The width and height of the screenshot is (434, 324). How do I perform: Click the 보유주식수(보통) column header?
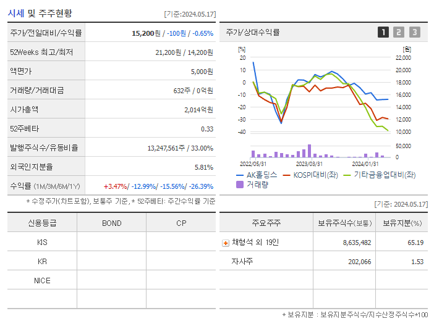click(344, 223)
